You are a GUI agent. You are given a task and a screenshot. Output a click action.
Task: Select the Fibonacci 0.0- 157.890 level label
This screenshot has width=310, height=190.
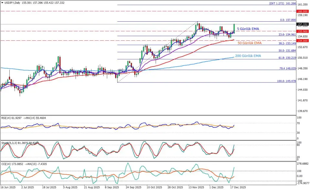(288, 20)
